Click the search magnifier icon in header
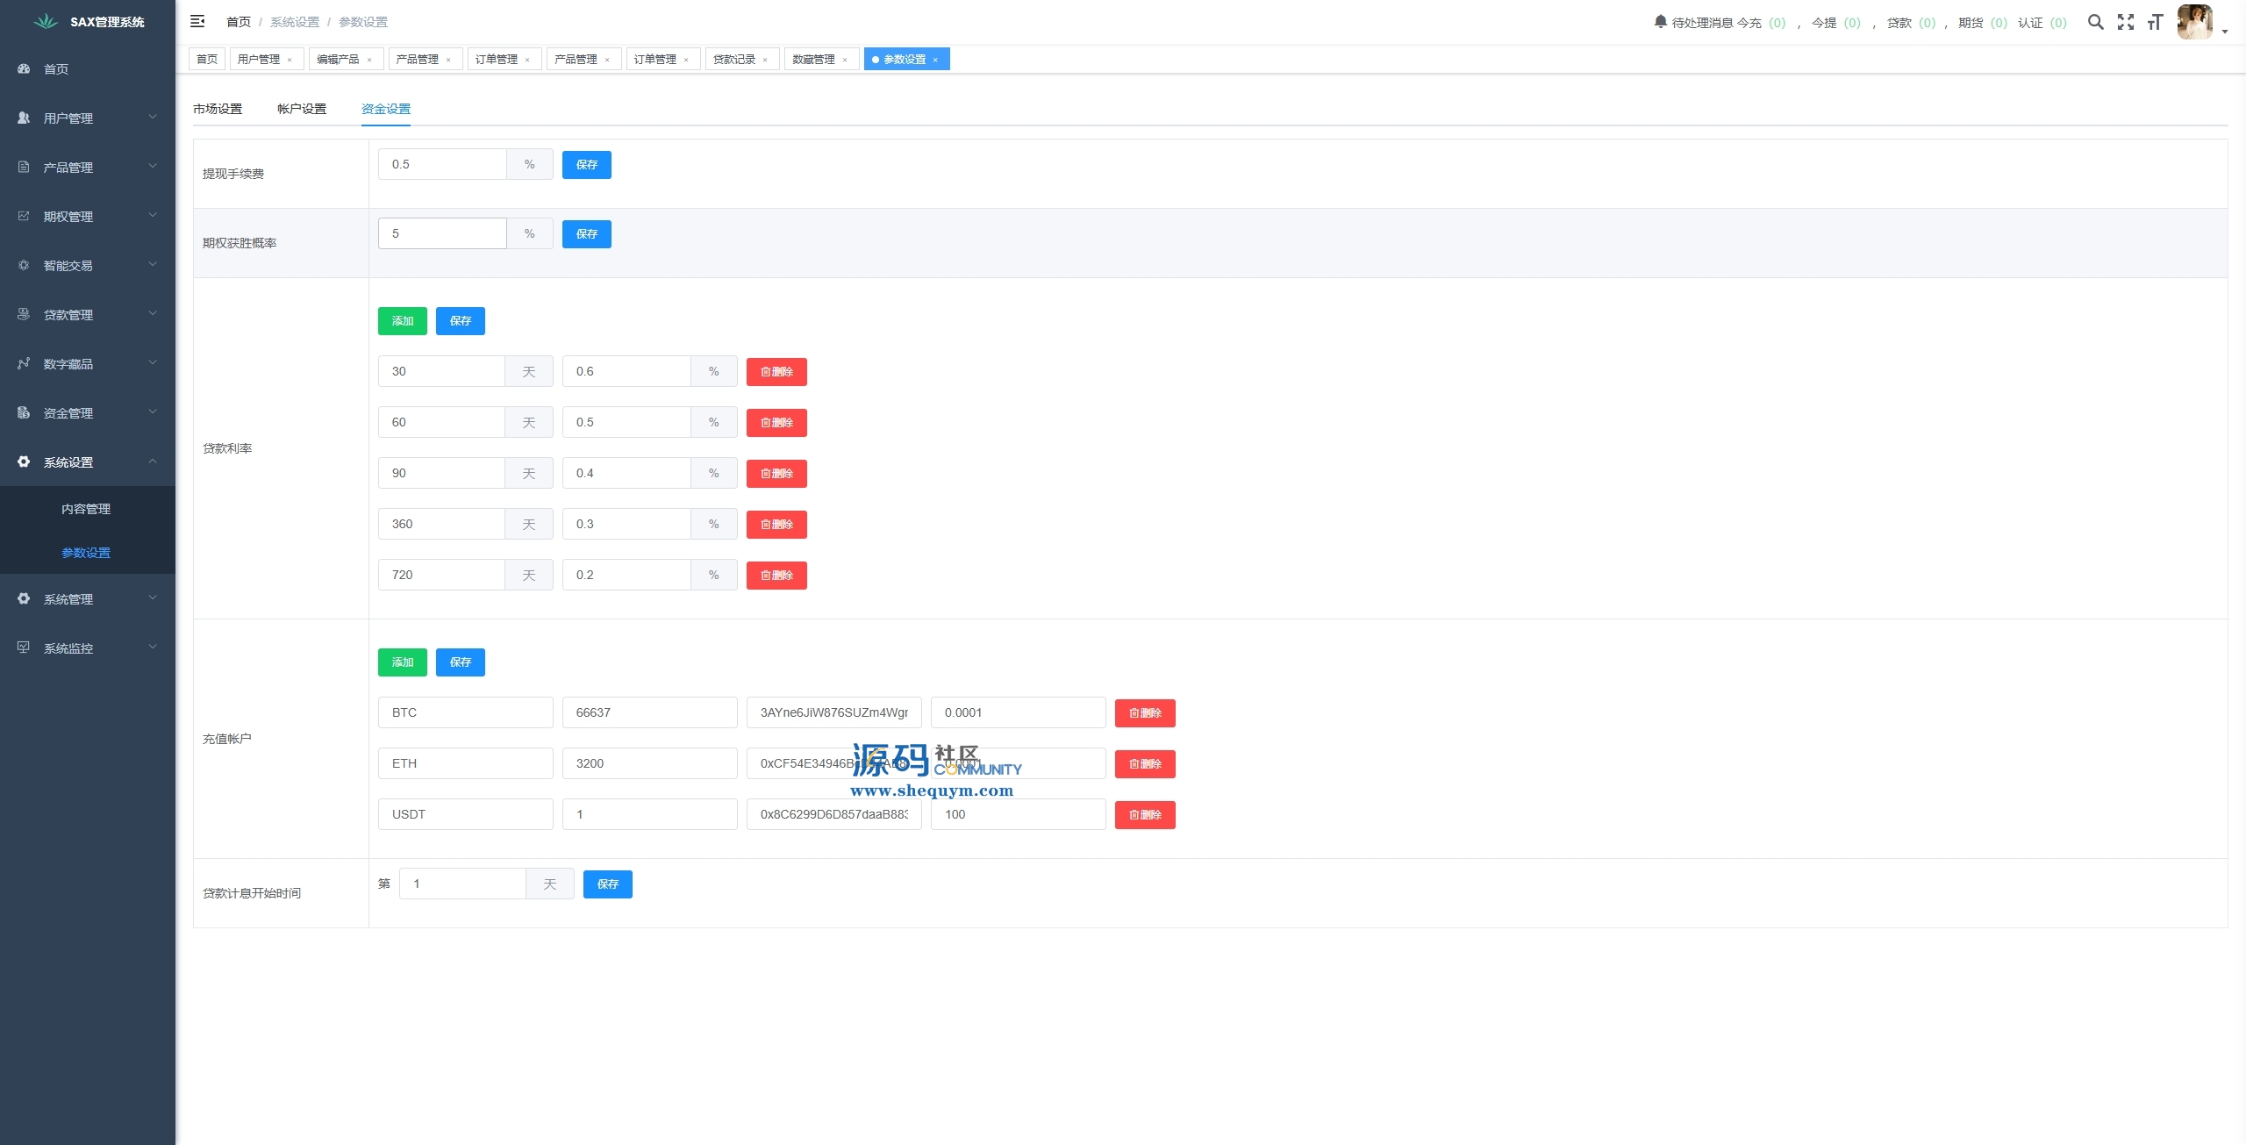 (2095, 22)
